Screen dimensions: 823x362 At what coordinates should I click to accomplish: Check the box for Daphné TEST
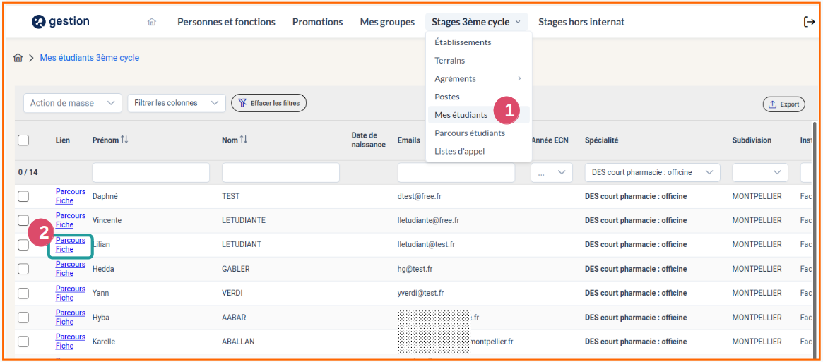pyautogui.click(x=23, y=196)
